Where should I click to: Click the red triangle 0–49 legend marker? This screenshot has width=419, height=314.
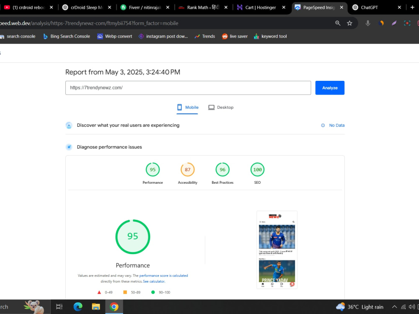pos(99,292)
